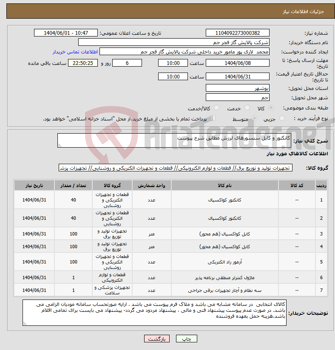Click the تاریخ نیاز column header

click(34, 185)
